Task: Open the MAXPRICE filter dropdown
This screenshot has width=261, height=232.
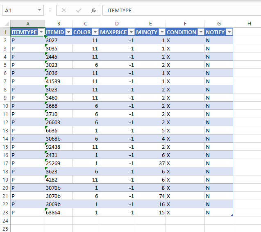Action: [x=132, y=32]
